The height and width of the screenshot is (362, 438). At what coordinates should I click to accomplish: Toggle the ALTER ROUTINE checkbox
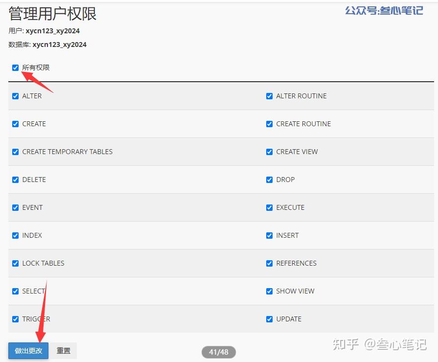point(269,96)
